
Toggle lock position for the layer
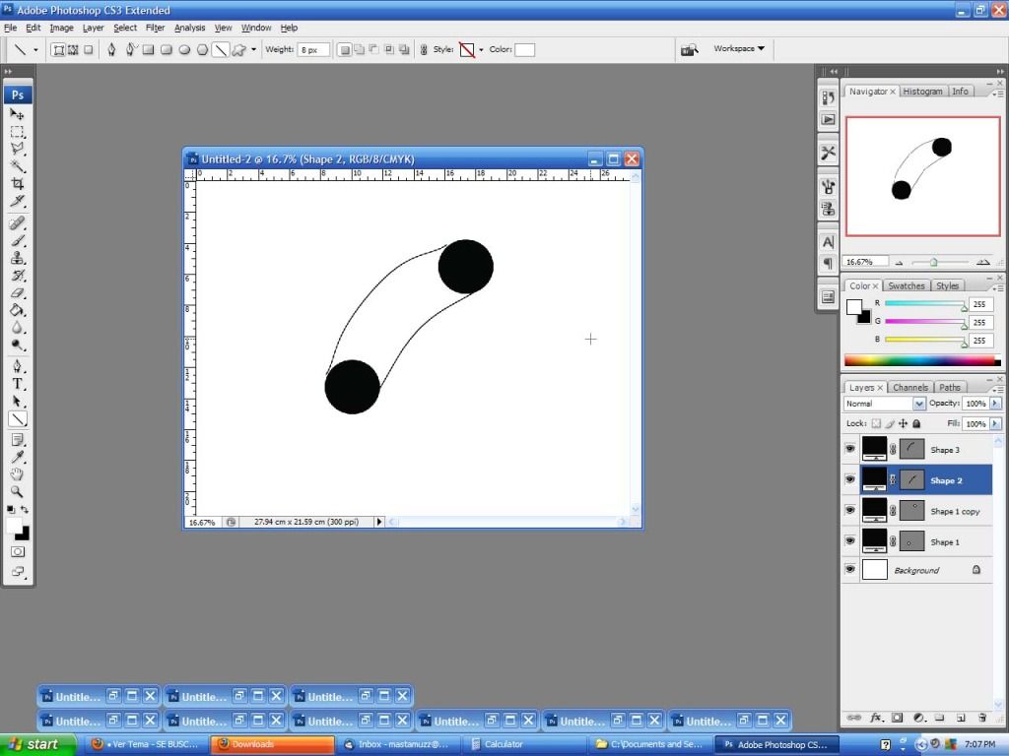point(903,423)
